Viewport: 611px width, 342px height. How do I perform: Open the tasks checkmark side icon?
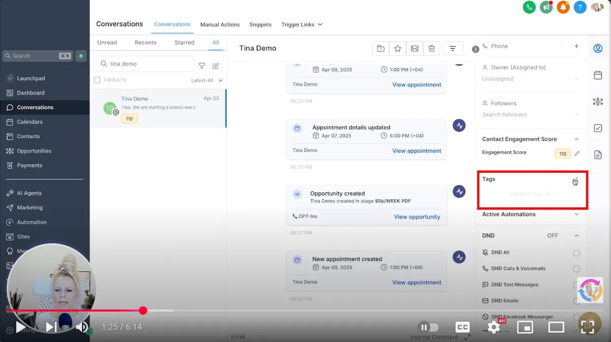598,128
